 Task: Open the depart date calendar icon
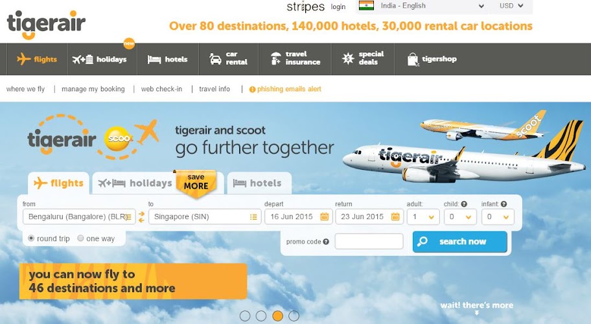click(325, 216)
